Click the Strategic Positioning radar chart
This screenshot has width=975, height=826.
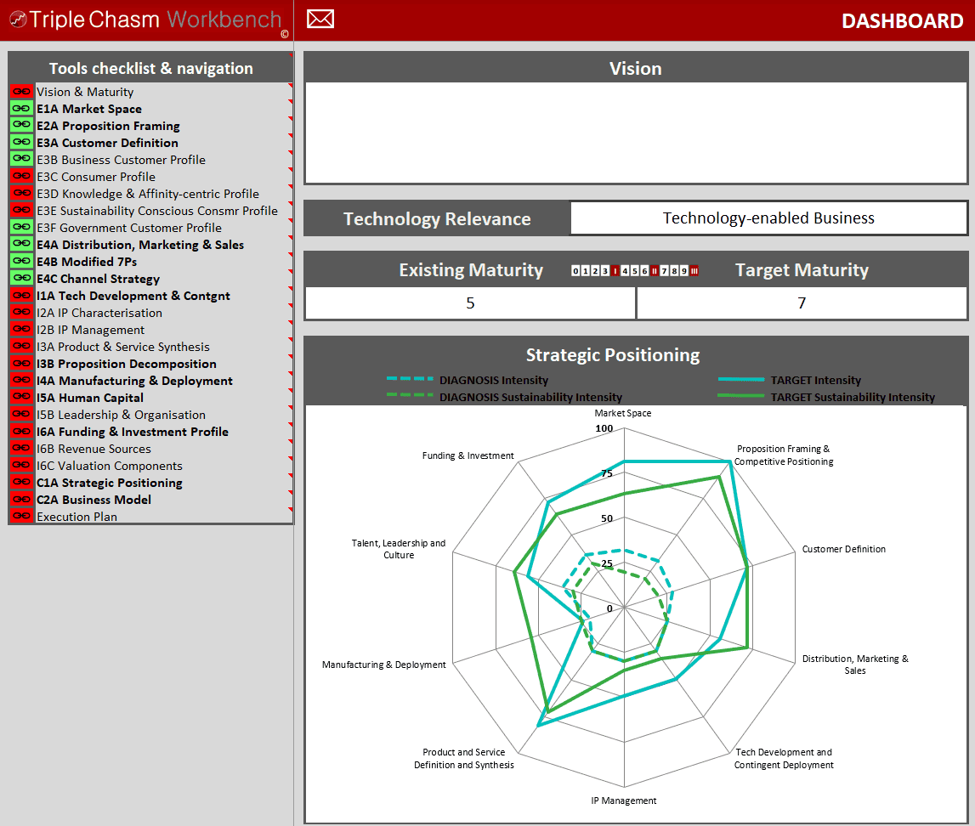coord(625,608)
